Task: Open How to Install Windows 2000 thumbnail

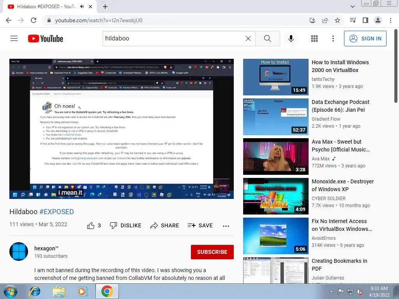Action: pos(275,77)
